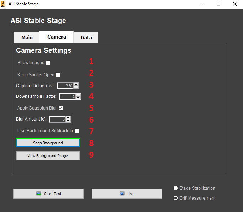Click the camera icon on Live button

[122, 194]
